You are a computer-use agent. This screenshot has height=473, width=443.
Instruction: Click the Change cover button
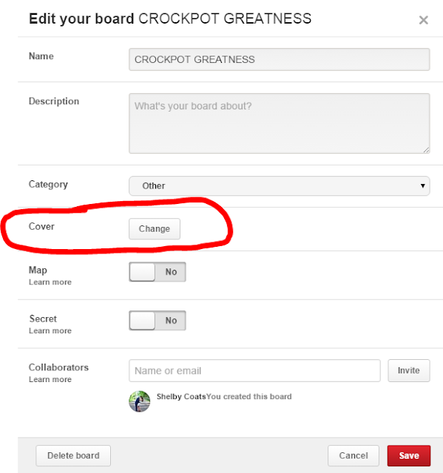[155, 229]
